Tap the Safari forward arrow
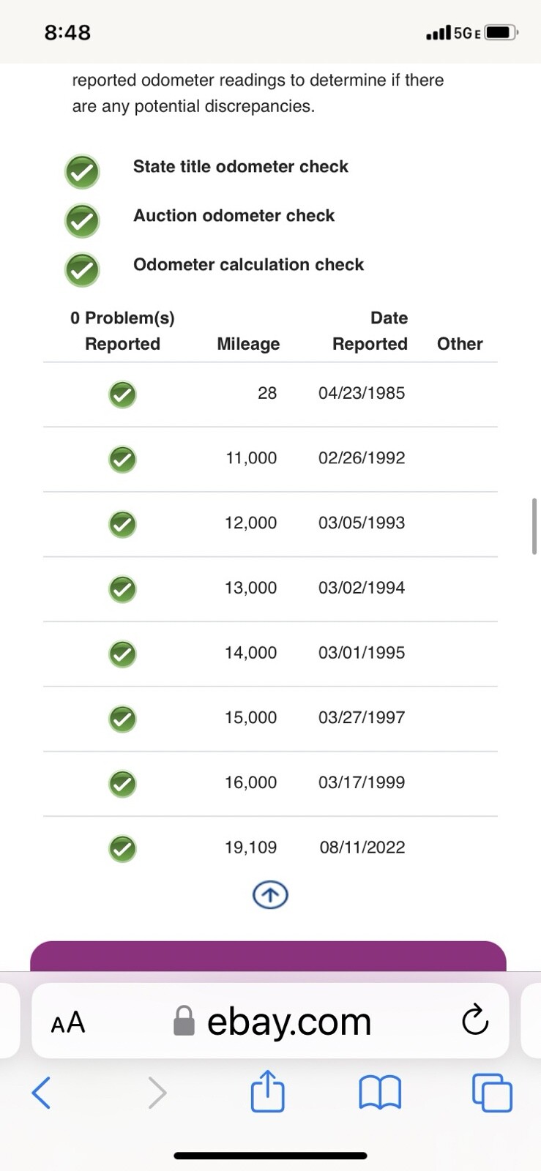541x1171 pixels. 157,1093
